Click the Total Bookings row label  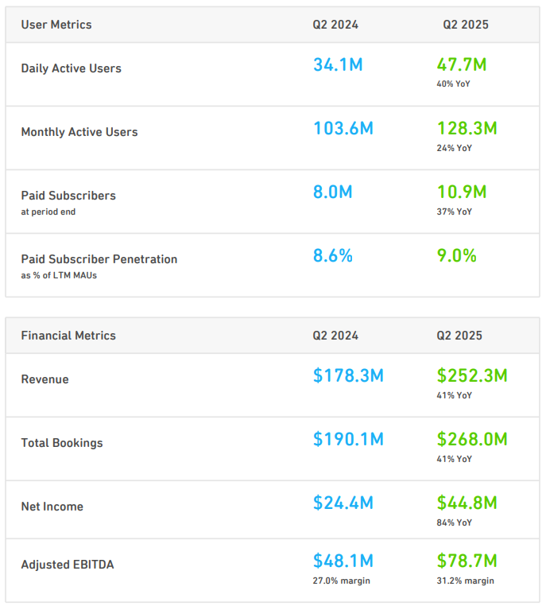click(62, 443)
